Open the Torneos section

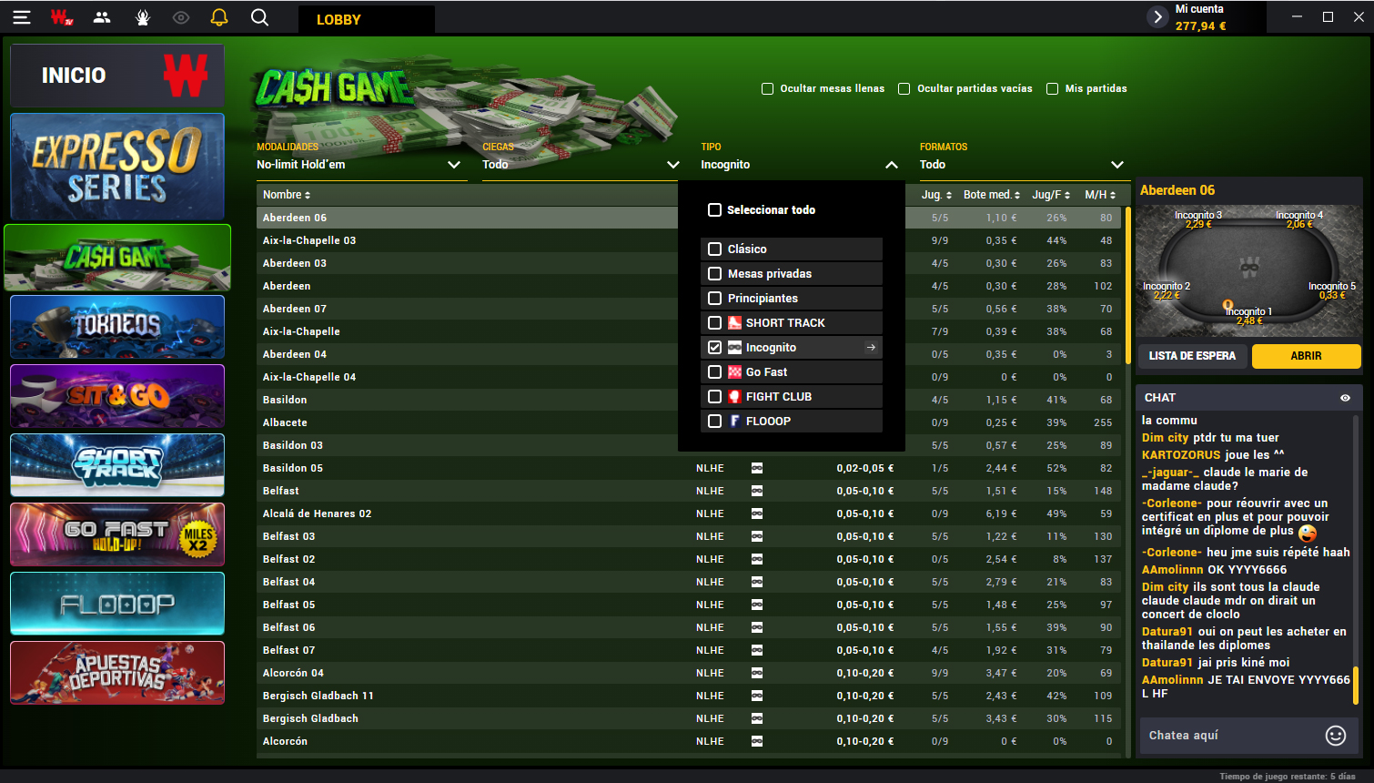click(x=117, y=327)
